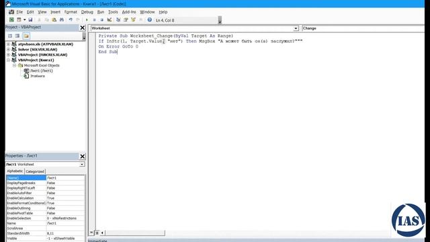Screen dimensions: 430x242
Task: Click the End Sub code line
Action: (107, 52)
